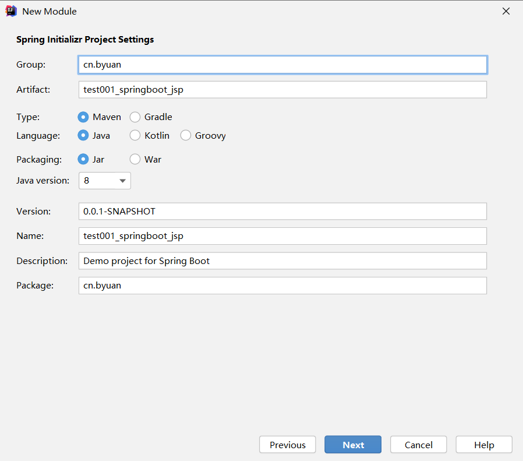Image resolution: width=523 pixels, height=461 pixels.
Task: Open Help for this dialog
Action: [484, 445]
